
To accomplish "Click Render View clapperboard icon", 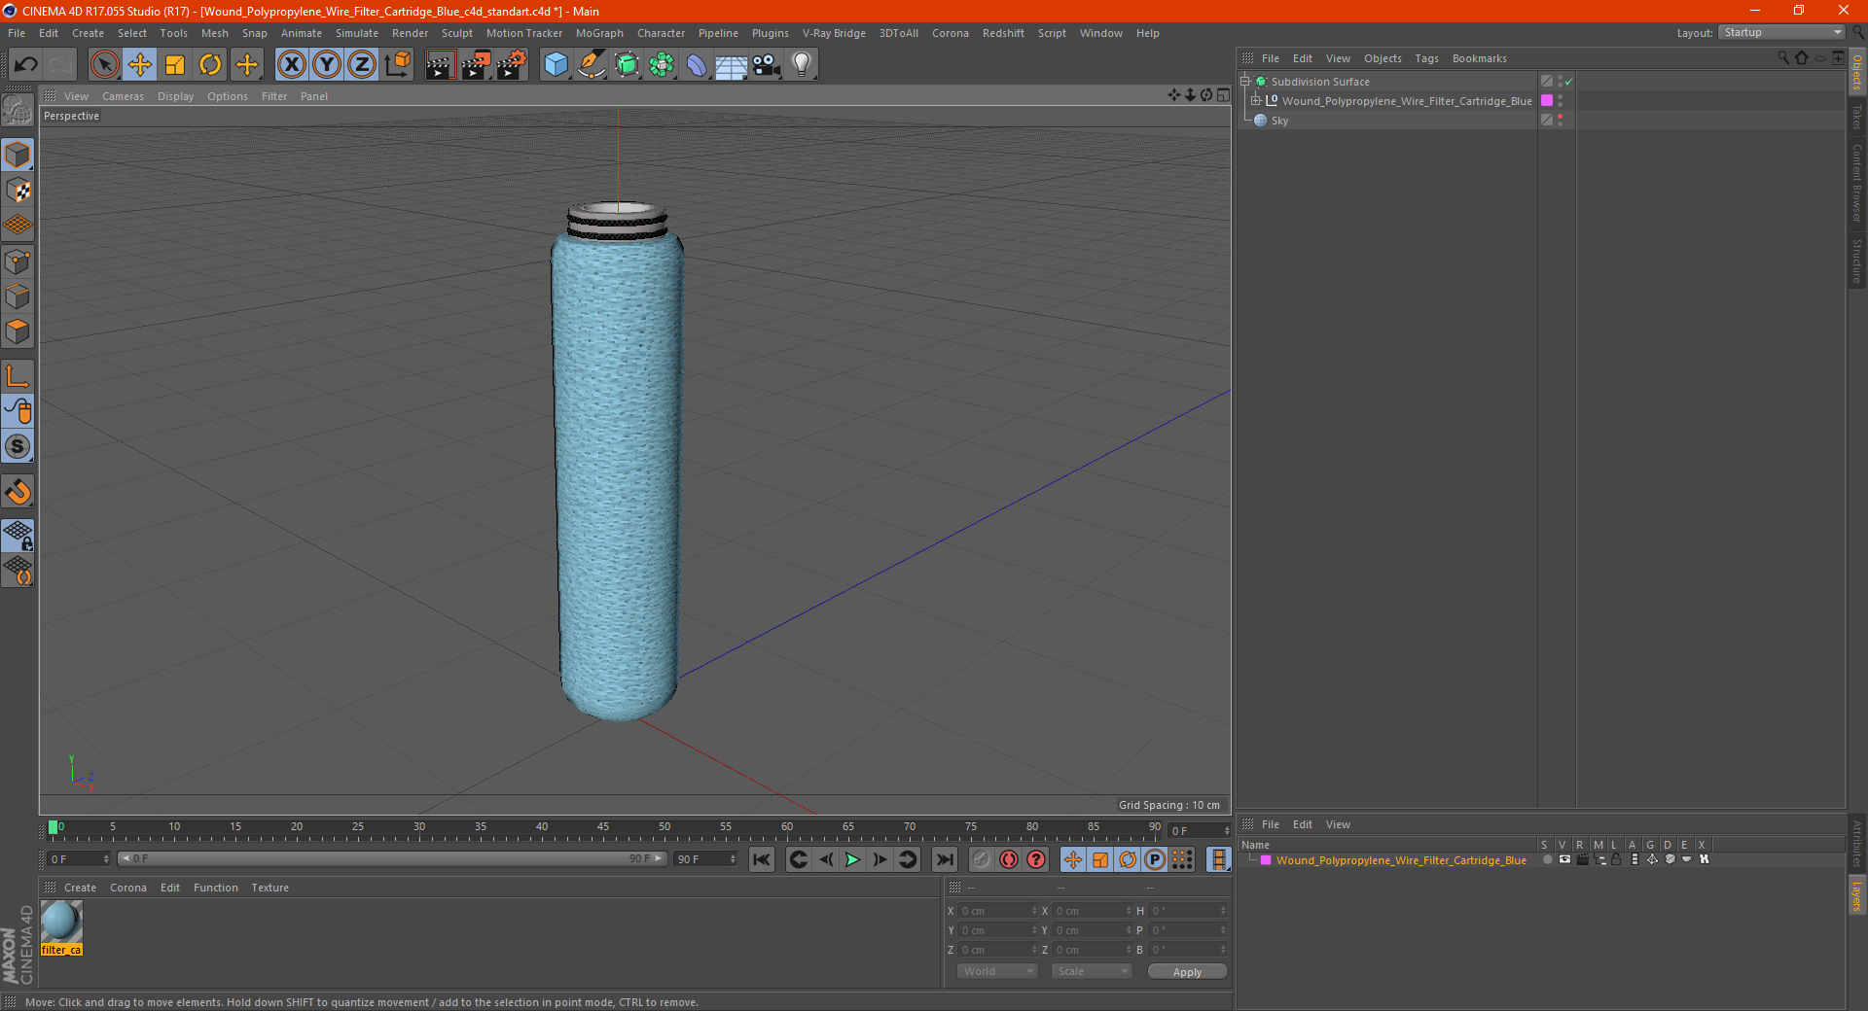I will 440,65.
